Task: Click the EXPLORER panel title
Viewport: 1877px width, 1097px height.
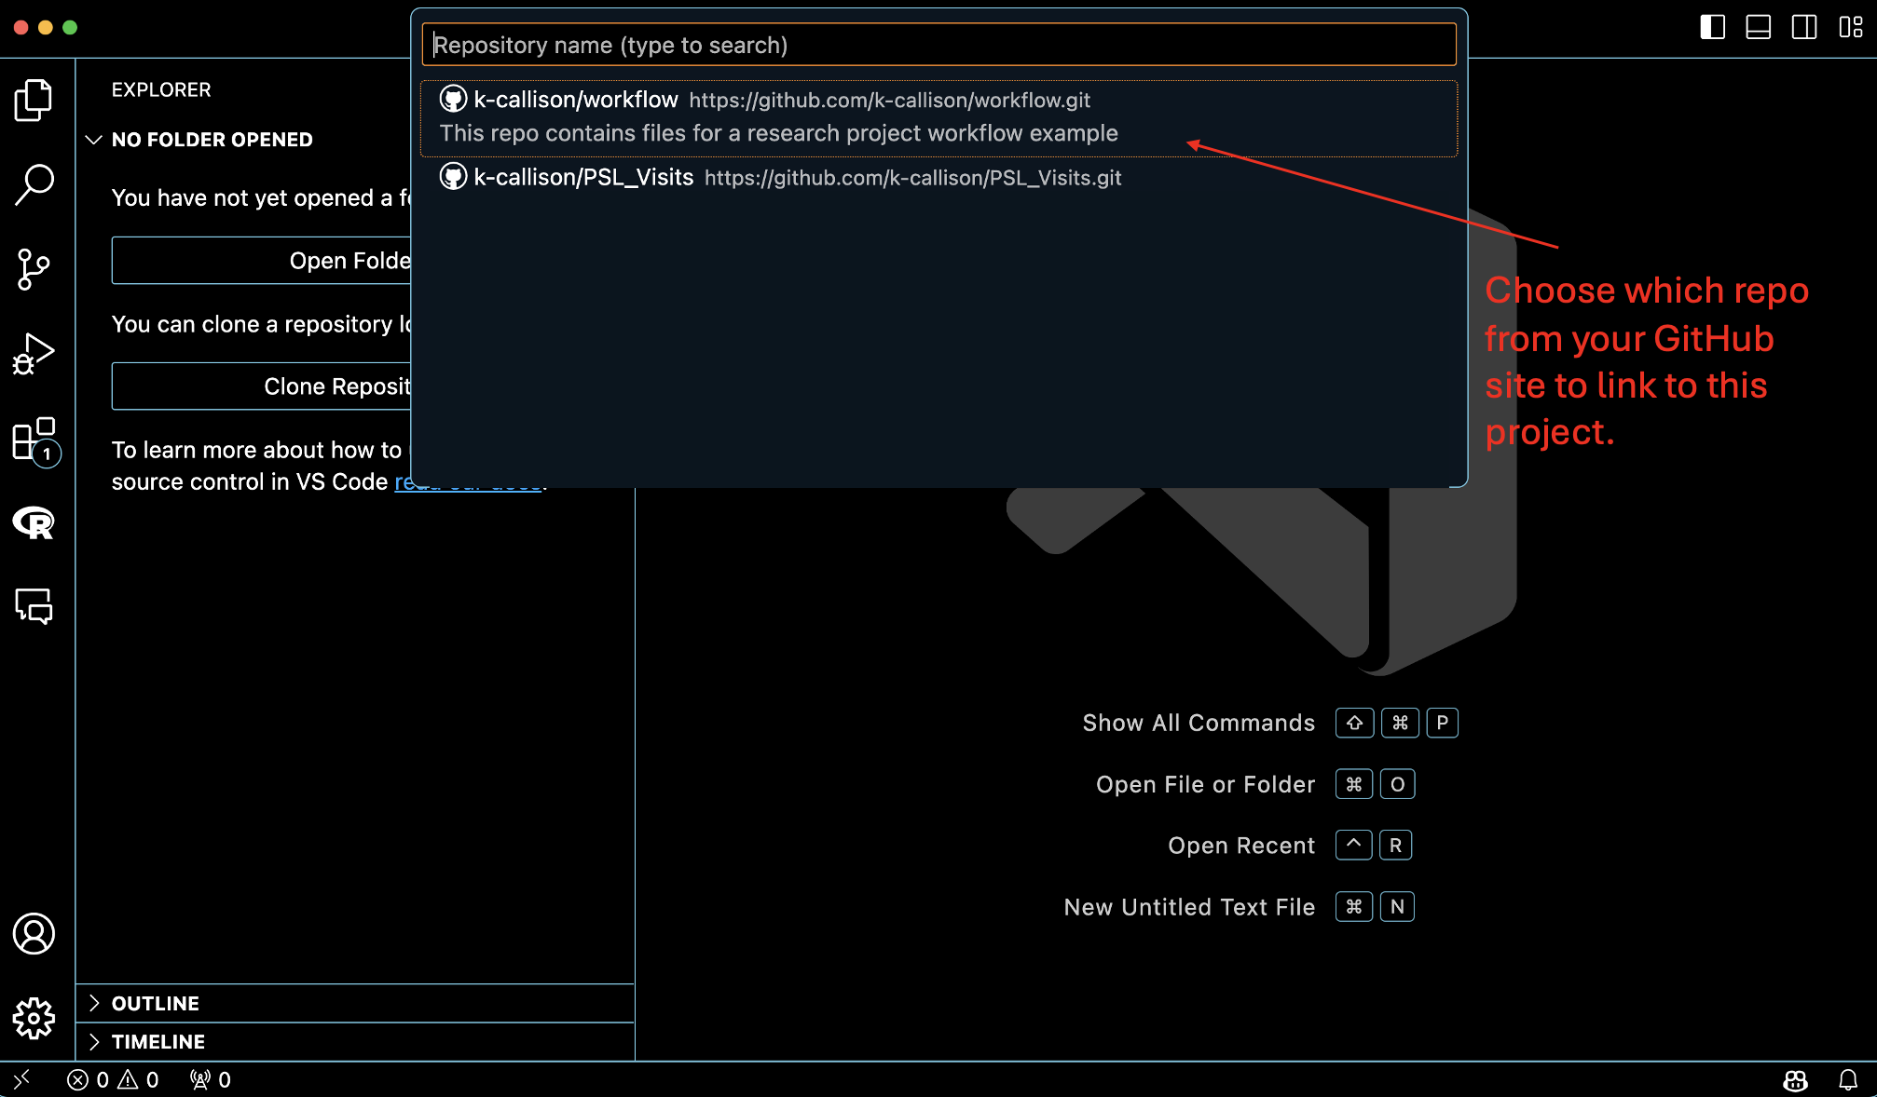Action: [161, 90]
